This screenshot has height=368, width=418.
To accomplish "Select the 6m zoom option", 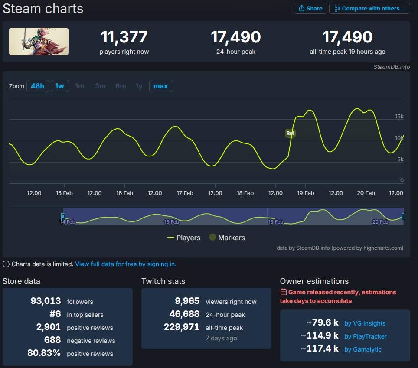I will (x=121, y=86).
